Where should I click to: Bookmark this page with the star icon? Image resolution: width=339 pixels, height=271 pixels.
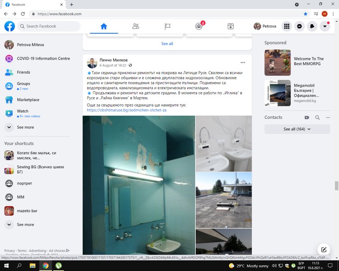click(x=306, y=14)
